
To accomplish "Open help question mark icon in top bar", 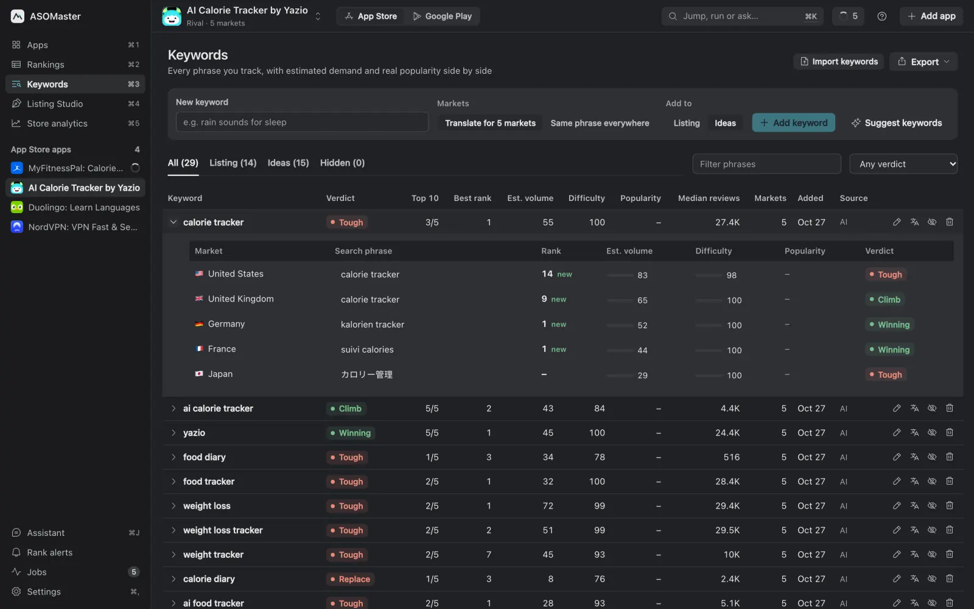I will click(882, 16).
